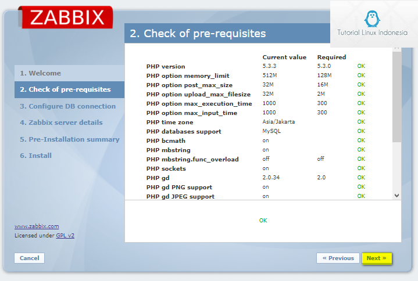Viewport: 418px width, 281px height.
Task: Open the GPL v2 license link
Action: click(65, 236)
